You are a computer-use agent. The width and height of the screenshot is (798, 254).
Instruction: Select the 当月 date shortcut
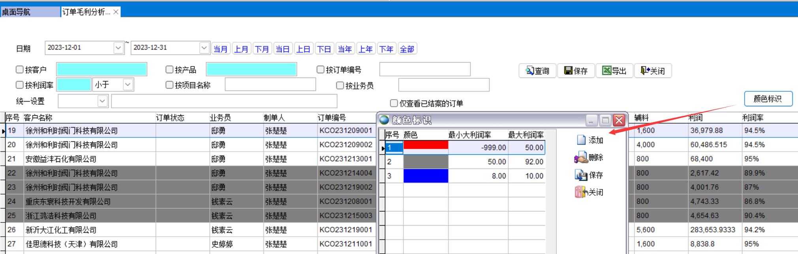[221, 49]
